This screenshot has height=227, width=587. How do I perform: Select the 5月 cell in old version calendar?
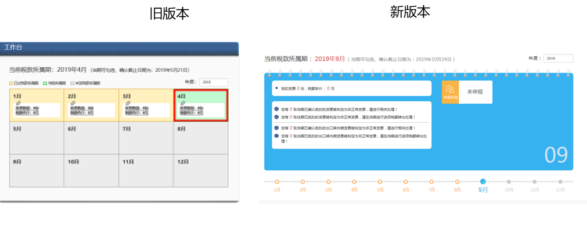37,138
